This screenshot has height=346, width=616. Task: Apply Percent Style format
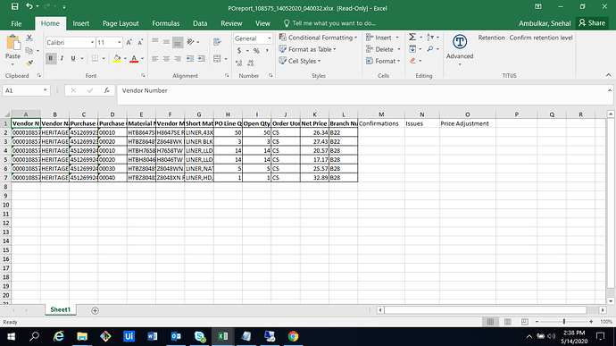point(256,51)
